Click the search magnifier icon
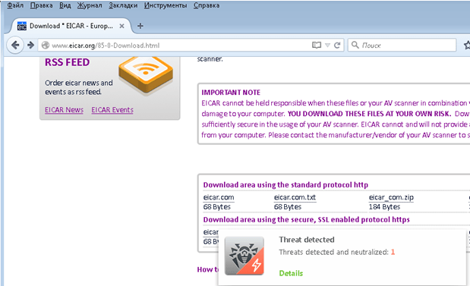470x286 pixels. tap(355, 45)
